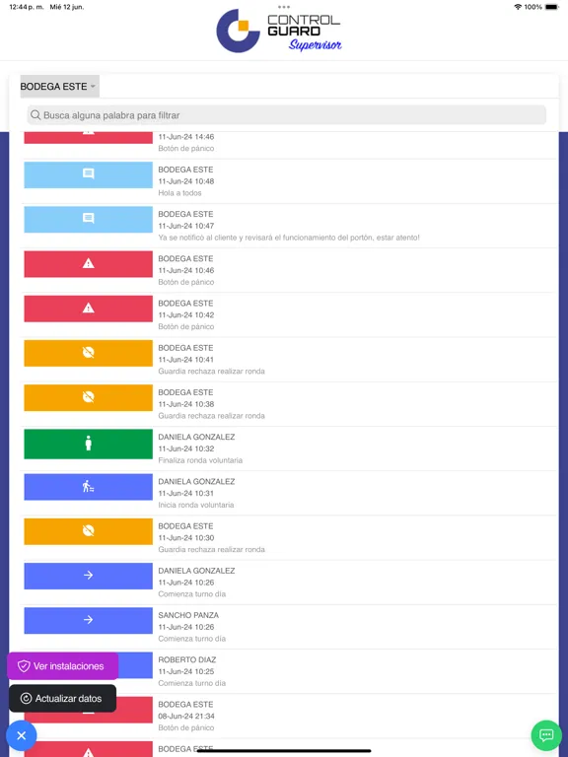The width and height of the screenshot is (568, 757).
Task: Tap the clock reading 12:44 p. m.
Action: [x=27, y=7]
